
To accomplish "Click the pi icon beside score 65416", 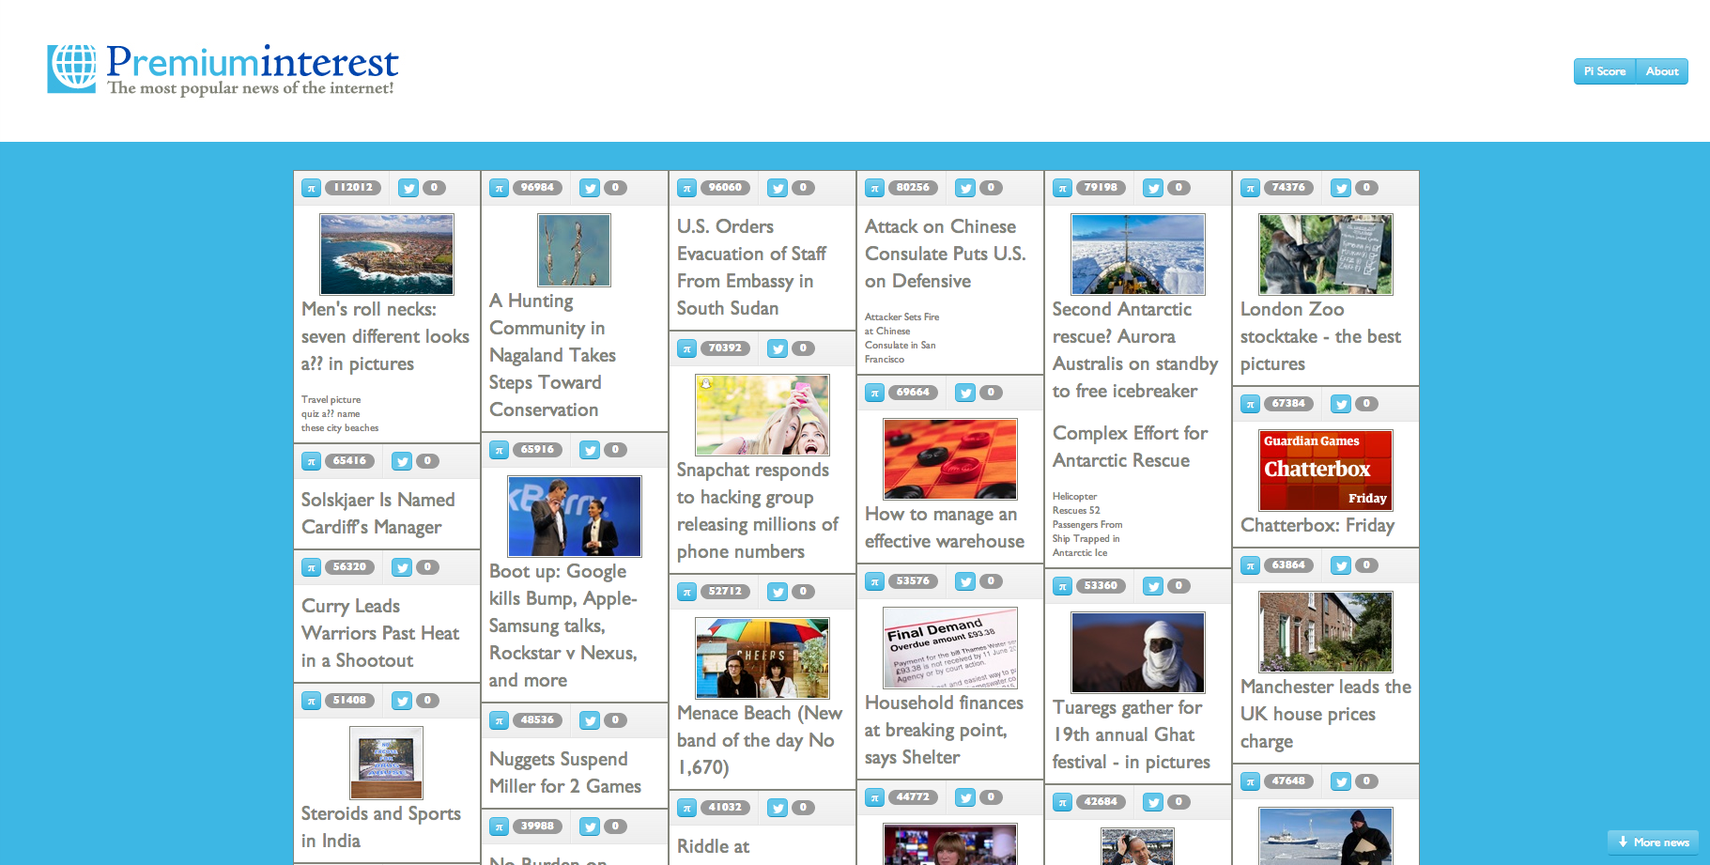I will 311,461.
